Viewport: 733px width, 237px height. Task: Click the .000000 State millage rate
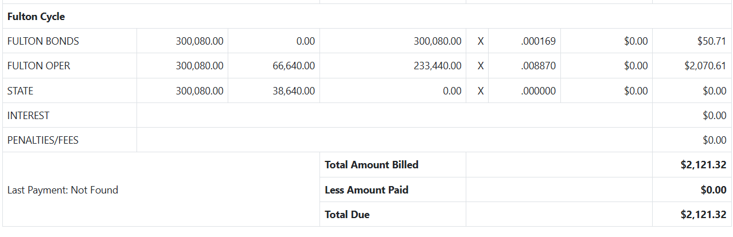click(x=539, y=90)
